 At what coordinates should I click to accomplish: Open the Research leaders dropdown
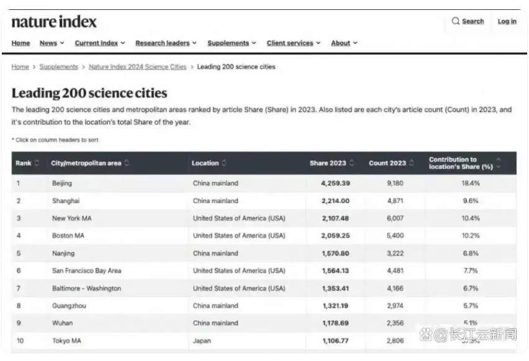(x=165, y=43)
